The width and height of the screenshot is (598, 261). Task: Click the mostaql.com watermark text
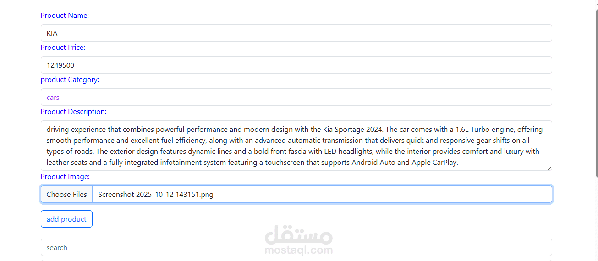[299, 250]
